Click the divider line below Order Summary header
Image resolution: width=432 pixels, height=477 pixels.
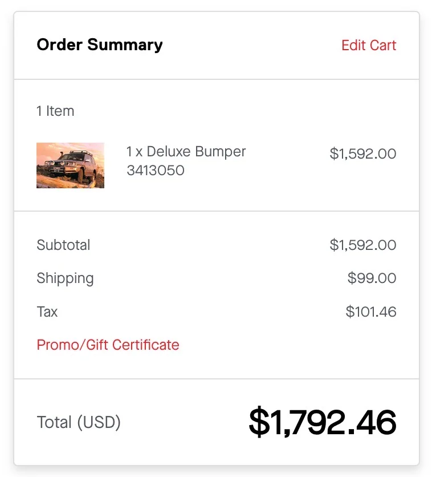217,79
